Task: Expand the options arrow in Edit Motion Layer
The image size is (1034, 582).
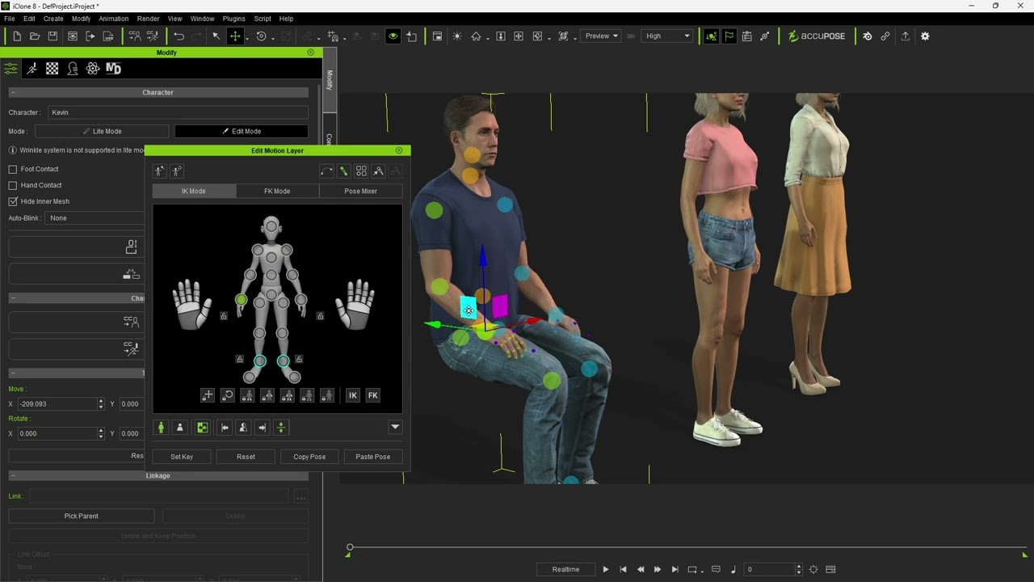Action: 395,428
